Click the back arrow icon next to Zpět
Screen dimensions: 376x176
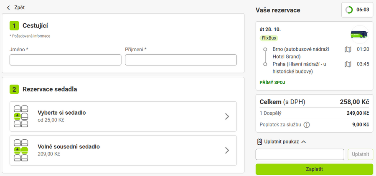coord(8,8)
